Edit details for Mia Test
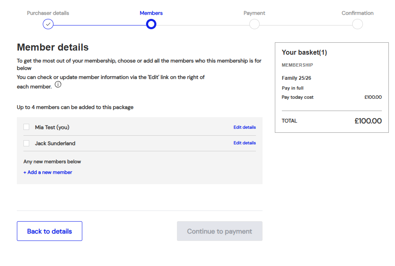Screen dimensions: 395x266 [x=244, y=127]
